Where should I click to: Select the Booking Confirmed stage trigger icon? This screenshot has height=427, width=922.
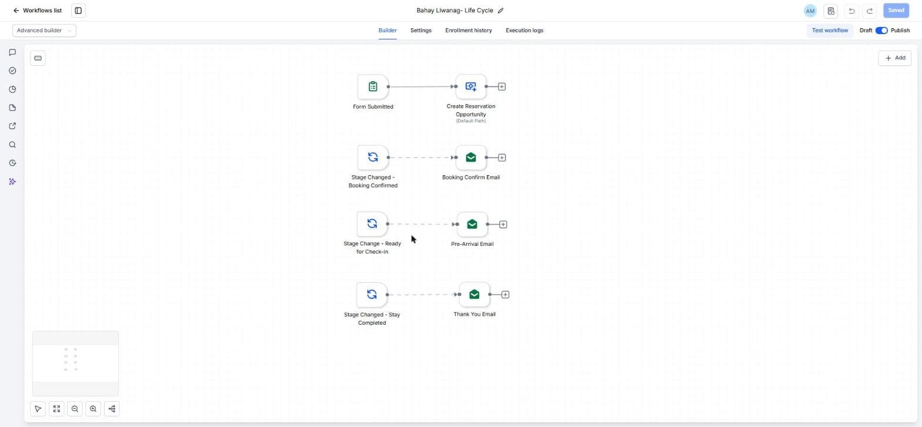(x=373, y=158)
